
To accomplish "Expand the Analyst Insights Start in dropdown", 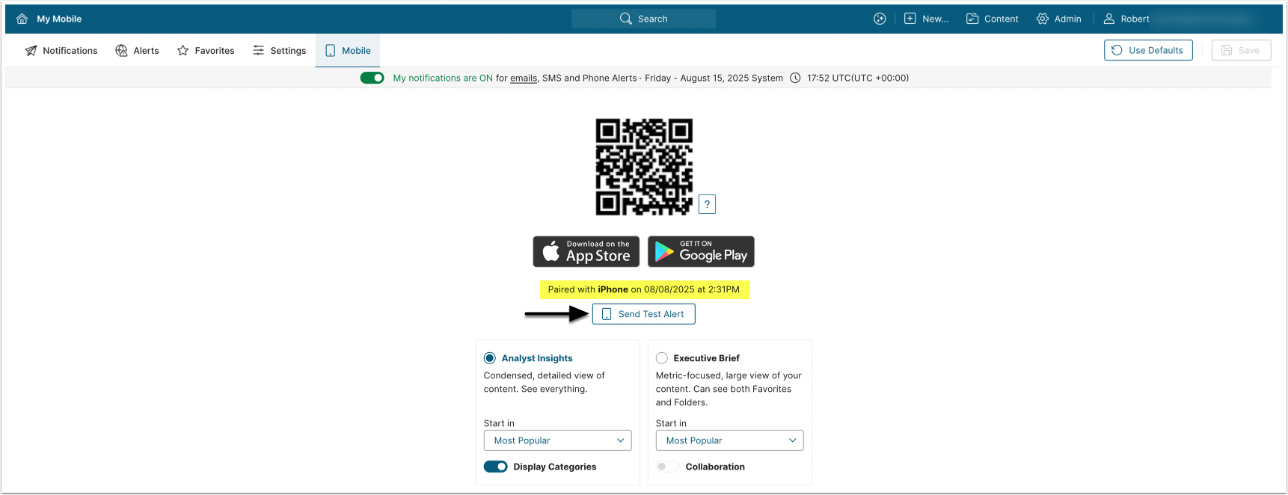I will click(x=557, y=440).
